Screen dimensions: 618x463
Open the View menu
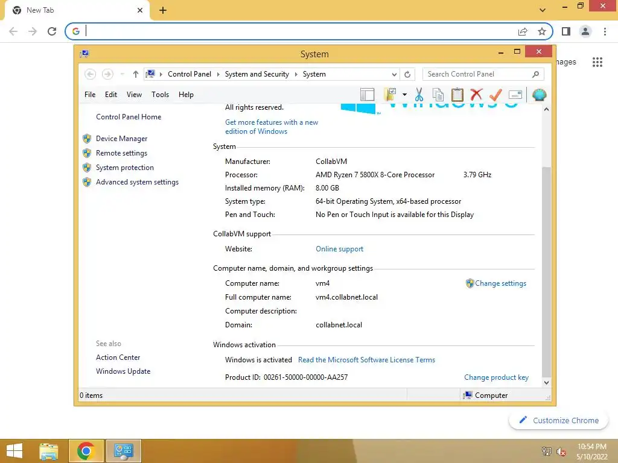click(x=134, y=95)
